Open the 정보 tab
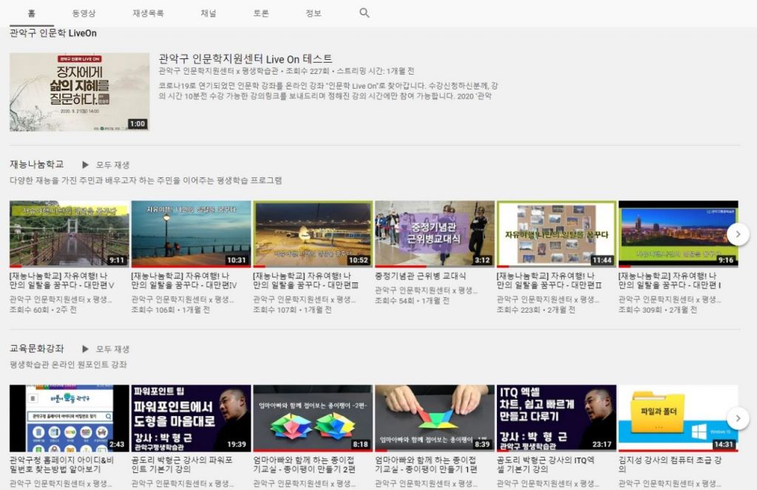This screenshot has height=490, width=757. click(313, 13)
